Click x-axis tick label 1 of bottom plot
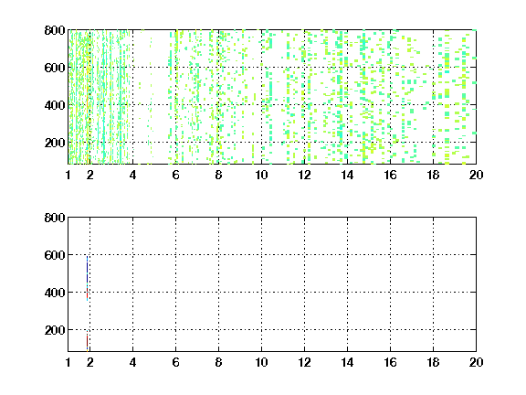This screenshot has height=395, width=526. (x=68, y=362)
